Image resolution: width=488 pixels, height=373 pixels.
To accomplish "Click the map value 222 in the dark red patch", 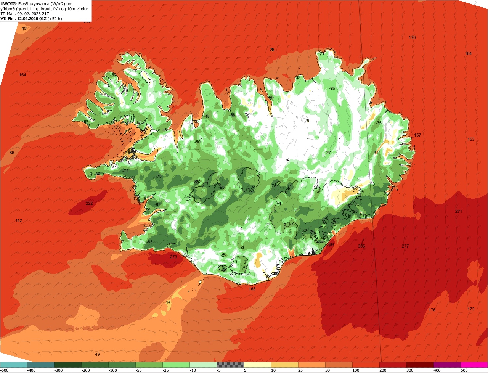I will pyautogui.click(x=89, y=203).
